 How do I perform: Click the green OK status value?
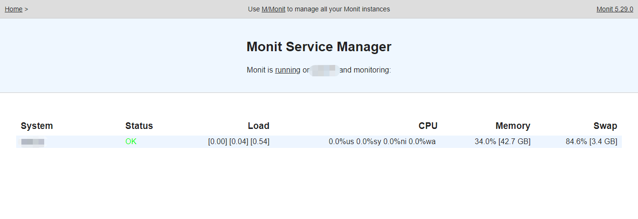tap(131, 141)
